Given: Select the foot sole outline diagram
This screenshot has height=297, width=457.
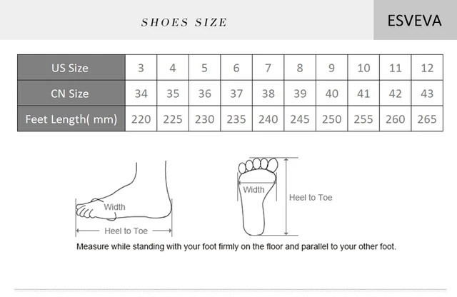Looking at the screenshot, I should pyautogui.click(x=257, y=196).
